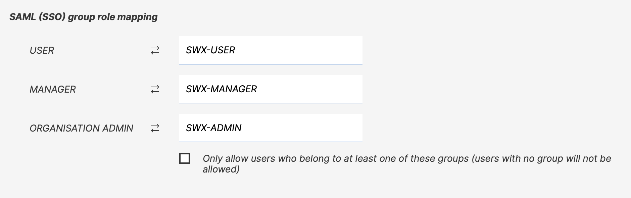Click the swap arrows icon beside USER
This screenshot has height=198, width=631.
(155, 51)
